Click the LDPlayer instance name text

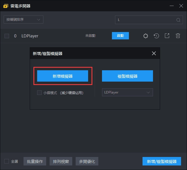30,36
